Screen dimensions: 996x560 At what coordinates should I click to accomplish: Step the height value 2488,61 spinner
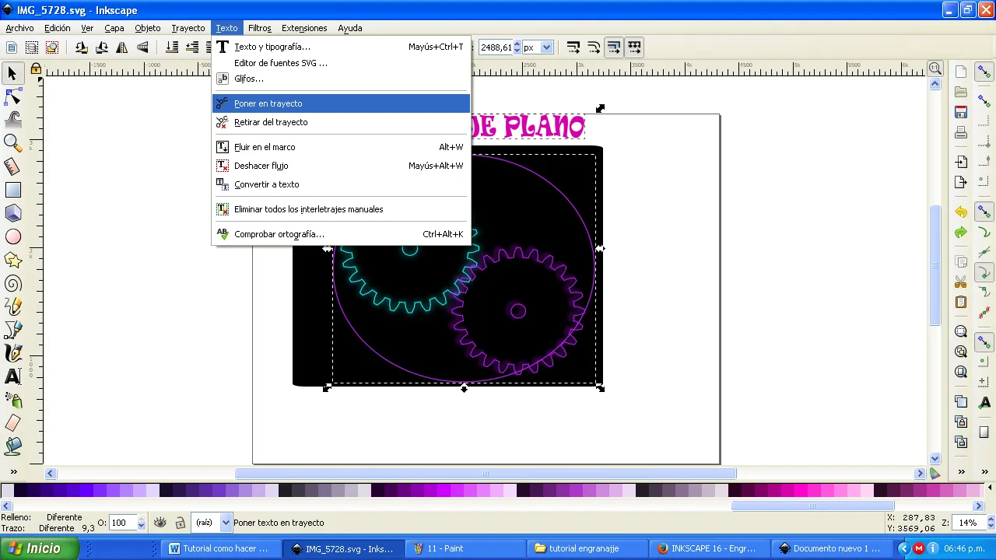[x=517, y=47]
